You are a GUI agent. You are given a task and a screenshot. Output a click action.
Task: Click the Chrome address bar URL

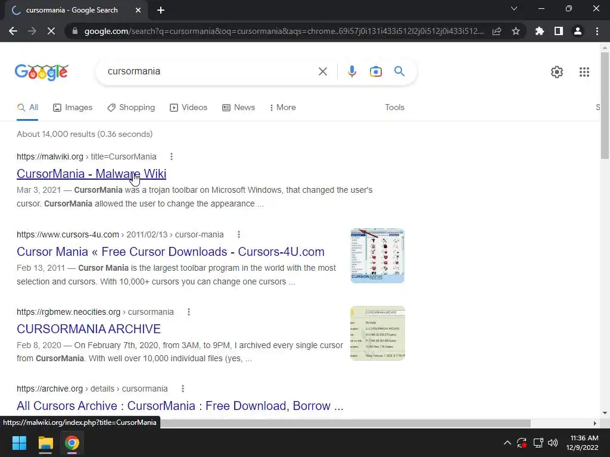tap(284, 31)
